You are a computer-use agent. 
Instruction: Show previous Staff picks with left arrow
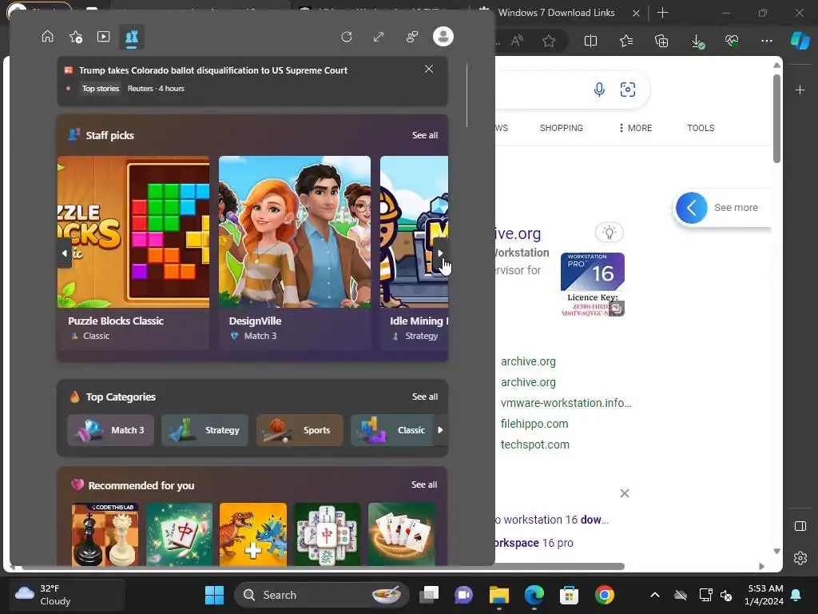click(64, 253)
